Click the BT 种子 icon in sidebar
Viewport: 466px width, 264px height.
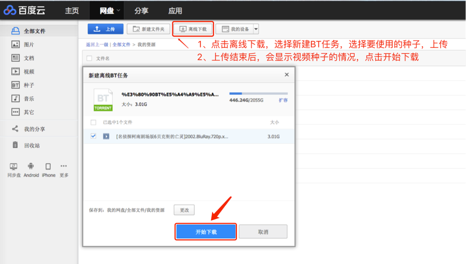pos(16,85)
